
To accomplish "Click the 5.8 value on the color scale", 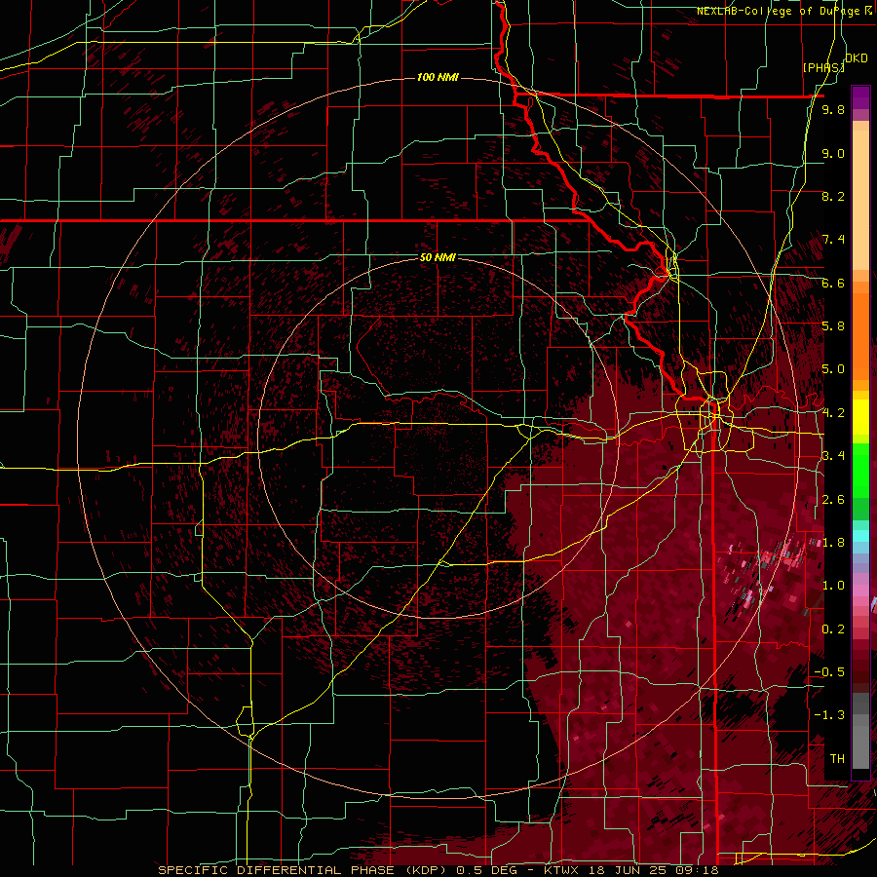I will pyautogui.click(x=833, y=326).
